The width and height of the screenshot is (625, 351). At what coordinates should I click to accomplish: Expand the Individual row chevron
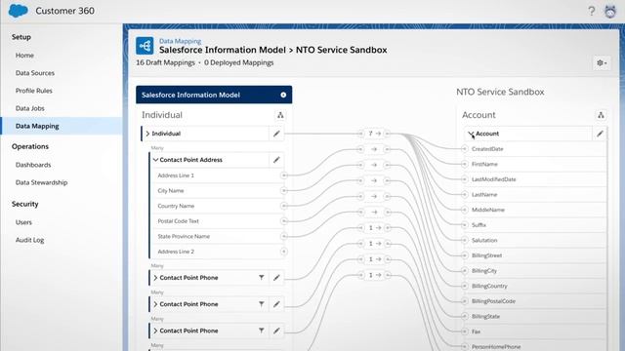pos(147,134)
